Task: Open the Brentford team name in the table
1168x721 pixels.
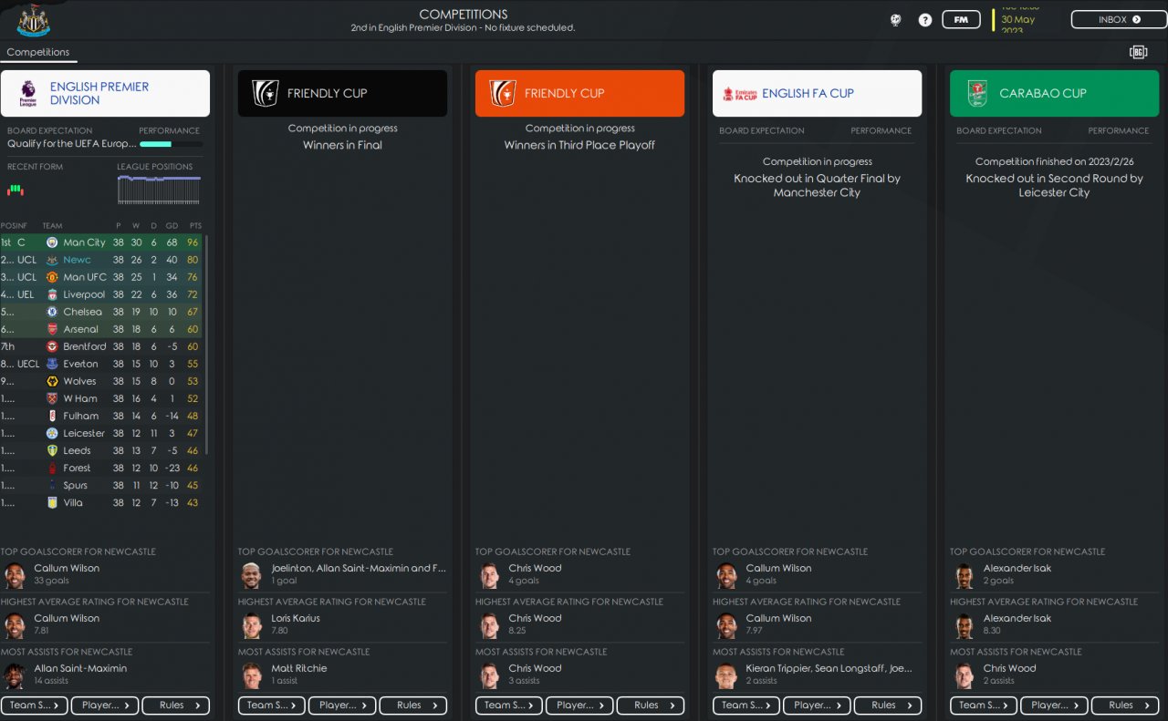Action: click(85, 346)
